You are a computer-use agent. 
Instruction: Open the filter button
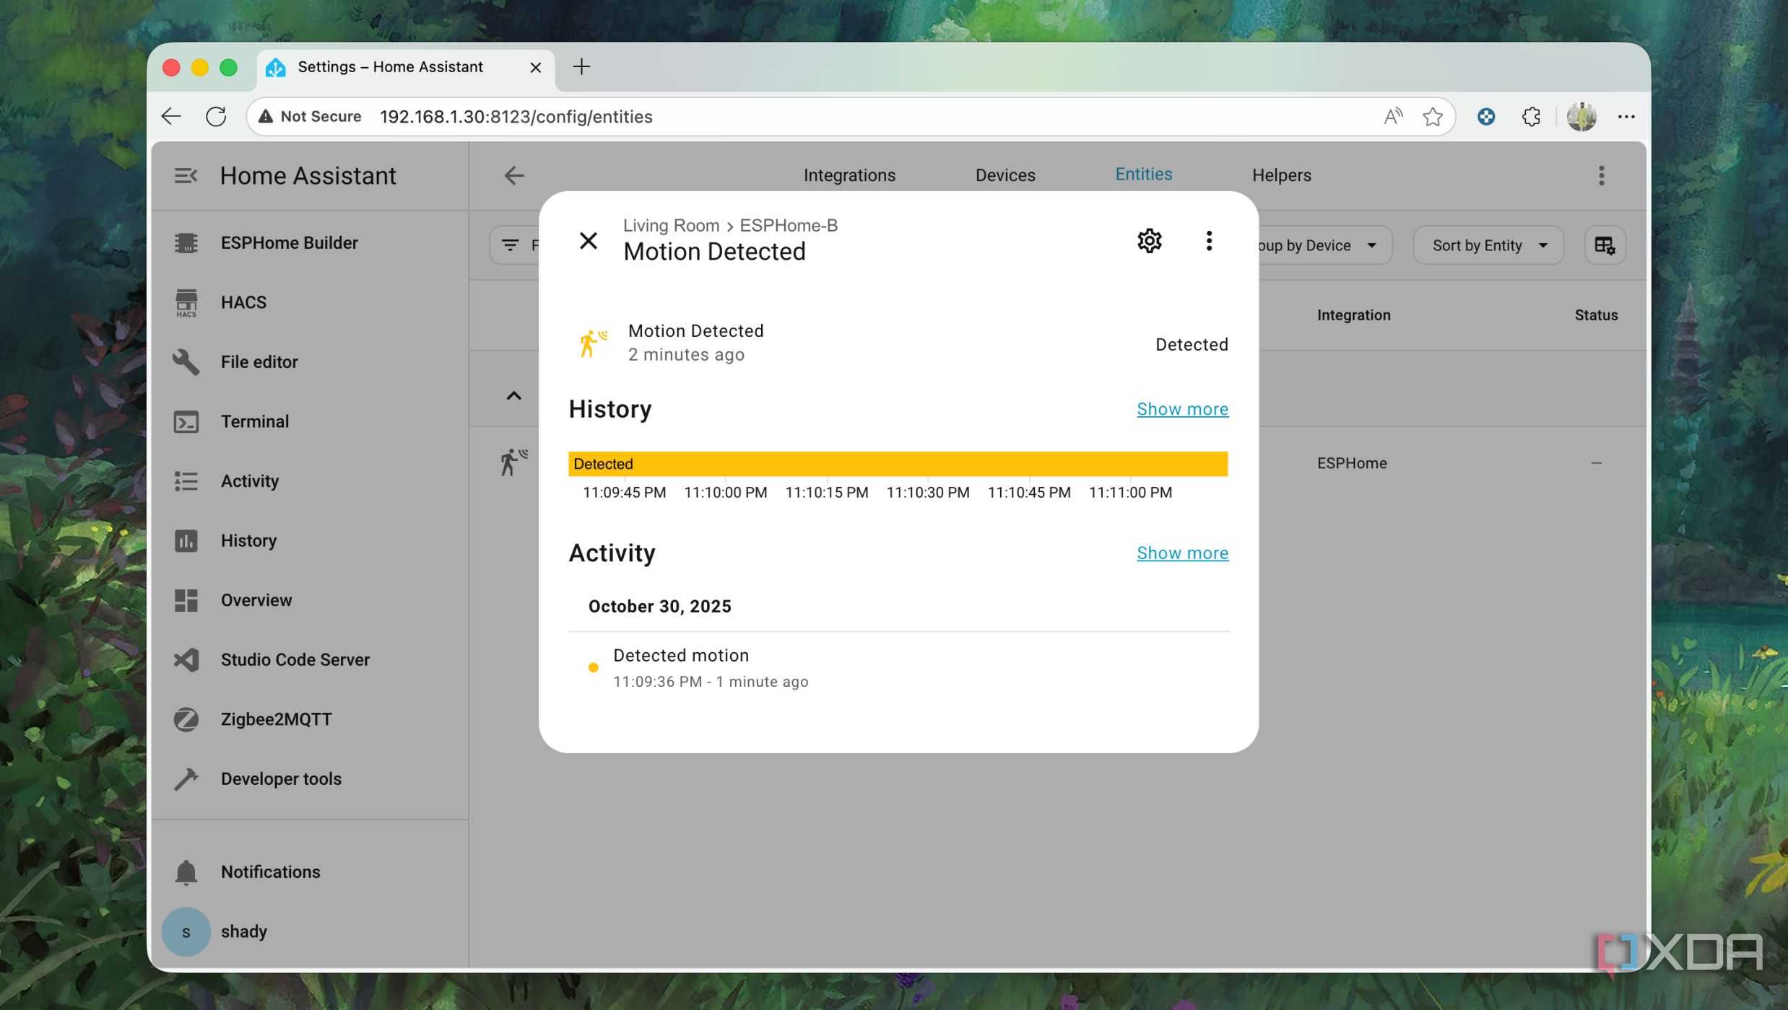514,245
